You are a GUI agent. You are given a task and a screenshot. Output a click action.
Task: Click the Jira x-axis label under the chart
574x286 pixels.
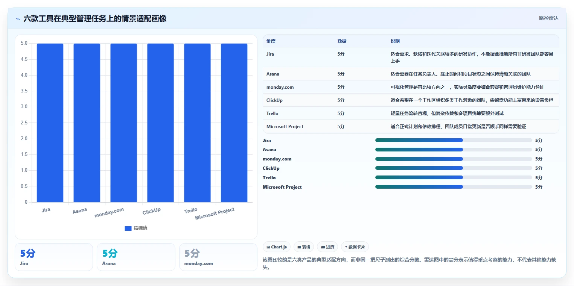pos(46,210)
